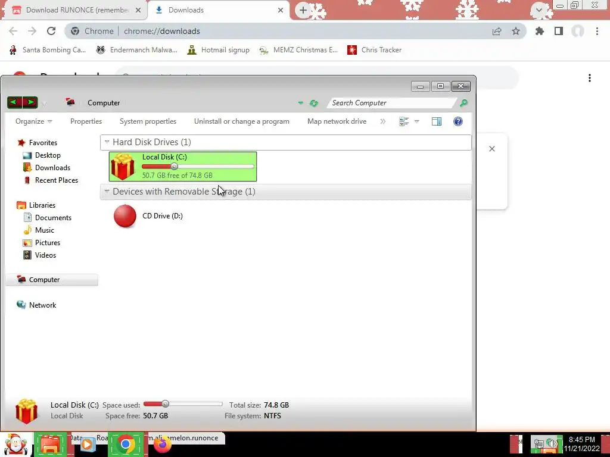Click the Computer icon in the address bar
Image resolution: width=610 pixels, height=457 pixels.
point(70,102)
